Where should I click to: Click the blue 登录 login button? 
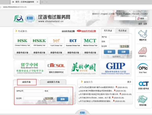(x=109, y=52)
